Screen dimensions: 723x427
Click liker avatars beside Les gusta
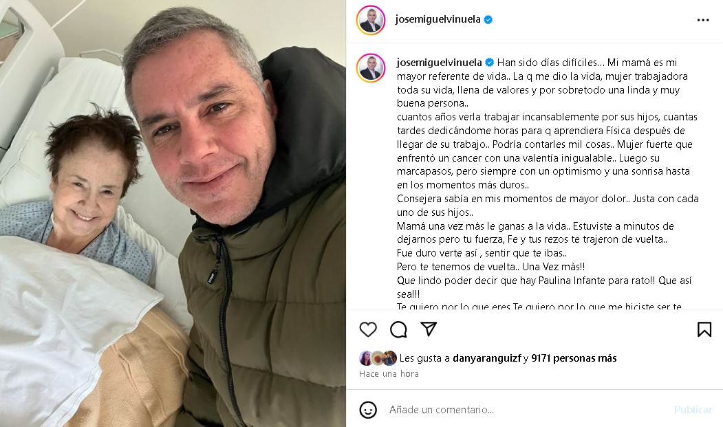[x=378, y=358]
